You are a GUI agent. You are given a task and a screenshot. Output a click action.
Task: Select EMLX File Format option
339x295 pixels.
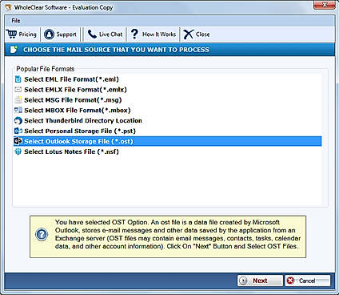point(75,90)
